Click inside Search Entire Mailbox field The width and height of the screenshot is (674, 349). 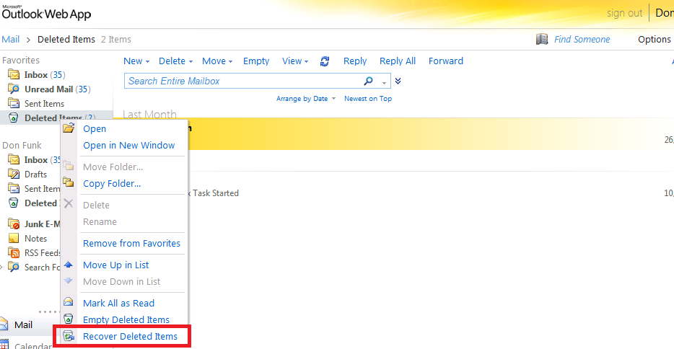242,81
